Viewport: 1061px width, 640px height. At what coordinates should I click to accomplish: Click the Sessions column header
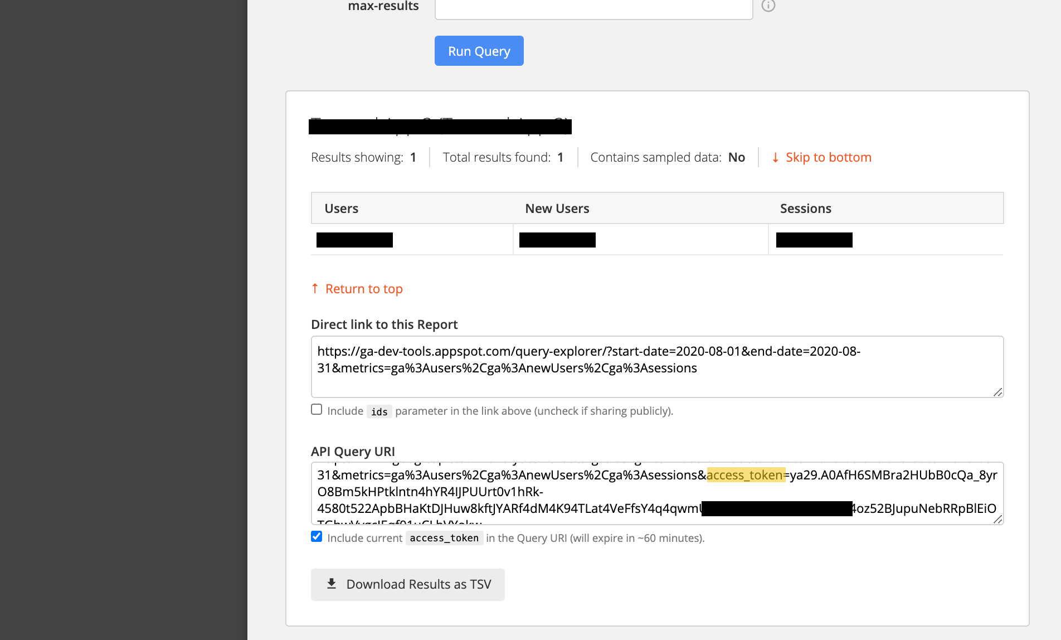point(805,208)
